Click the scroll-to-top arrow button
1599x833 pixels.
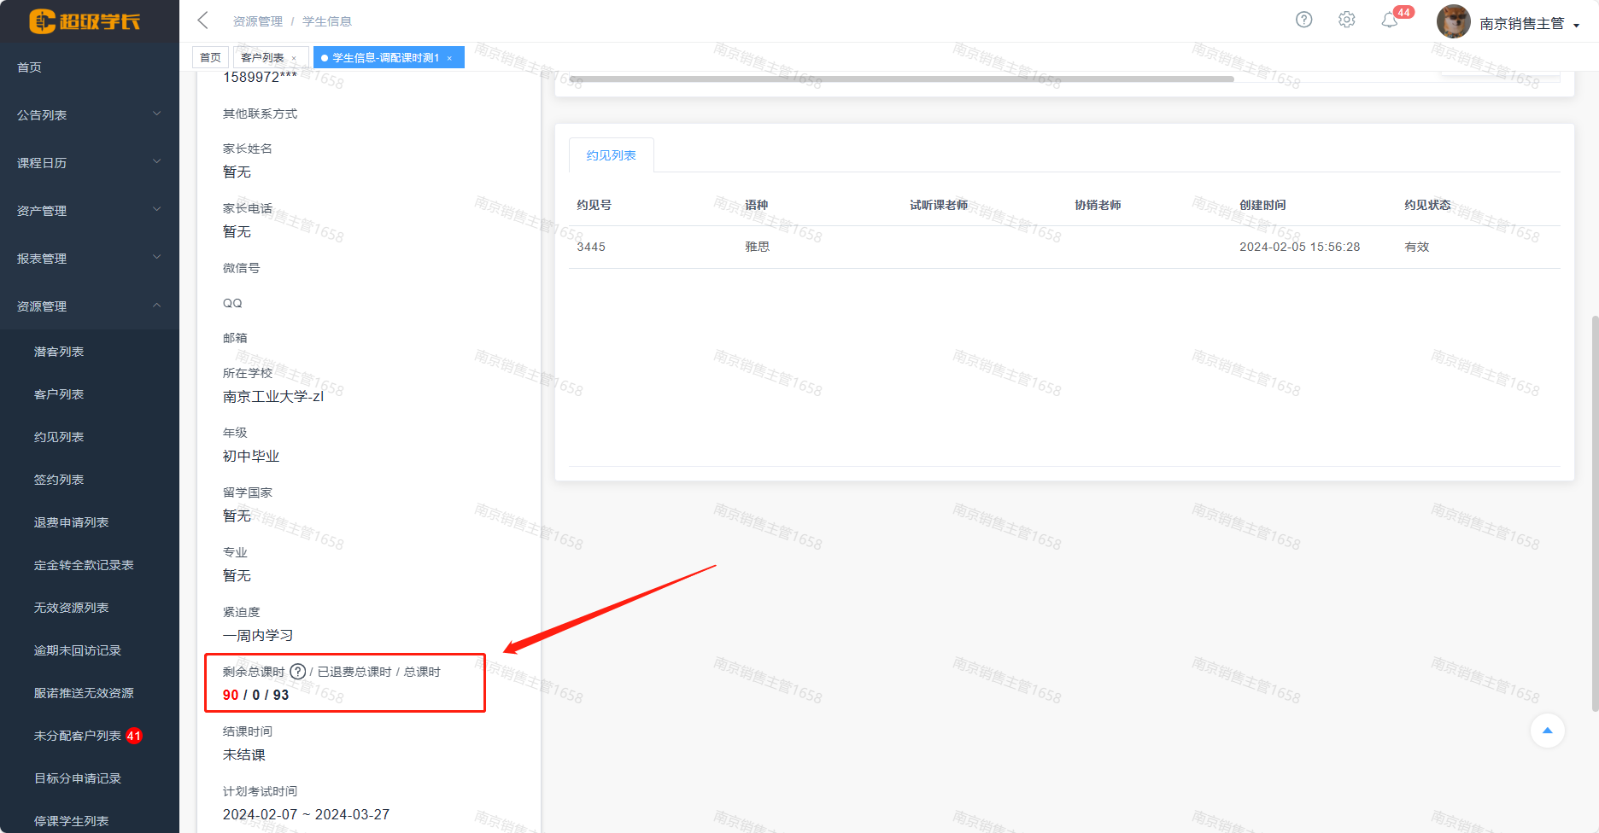click(x=1547, y=731)
